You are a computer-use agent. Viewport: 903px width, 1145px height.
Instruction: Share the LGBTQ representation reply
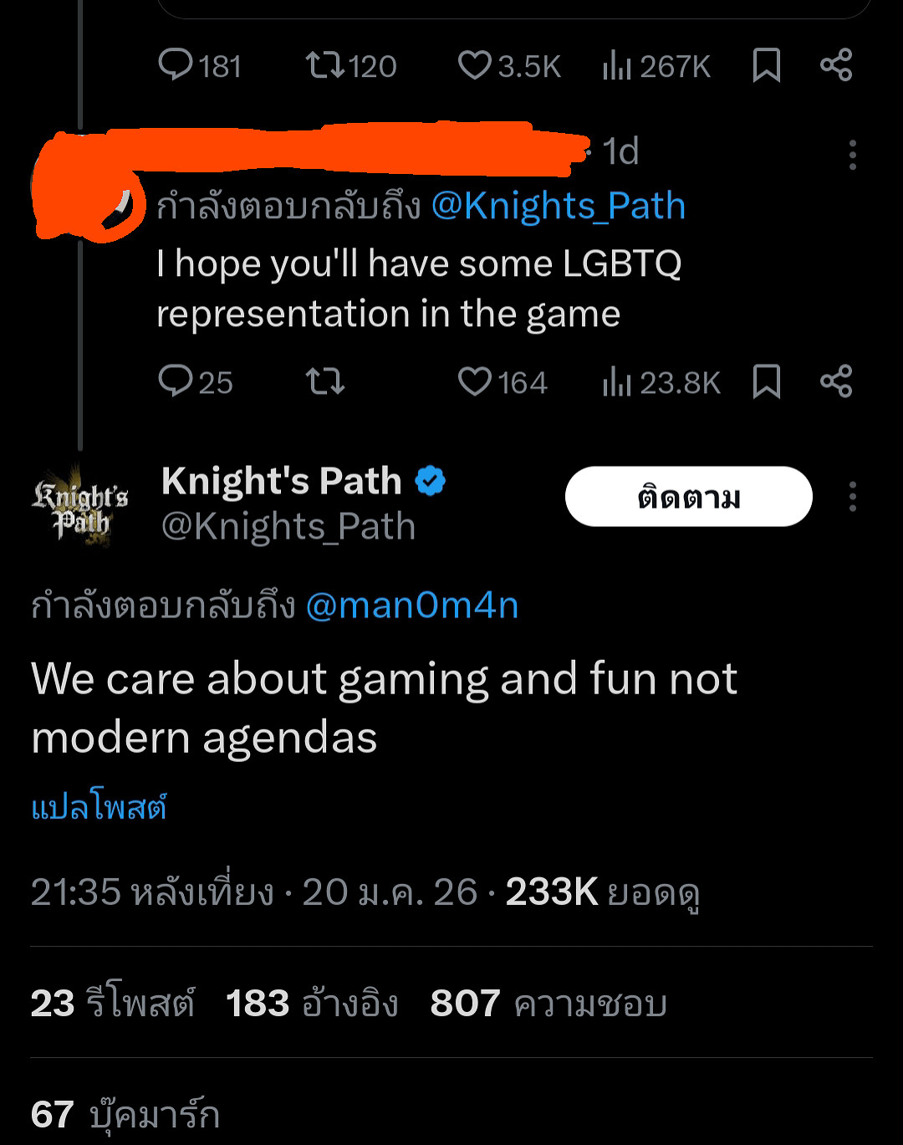point(836,381)
